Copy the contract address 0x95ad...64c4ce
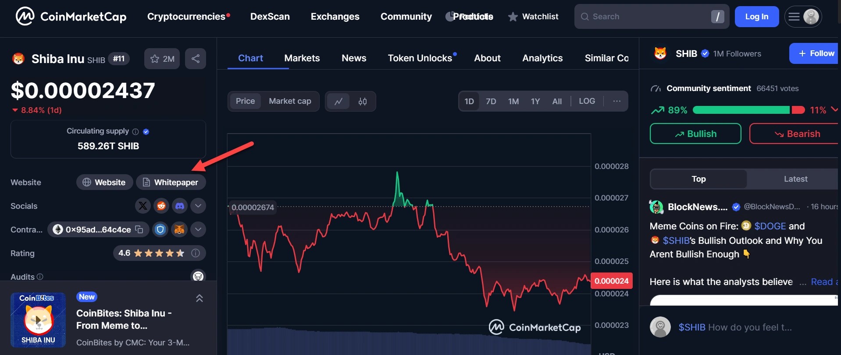 139,229
